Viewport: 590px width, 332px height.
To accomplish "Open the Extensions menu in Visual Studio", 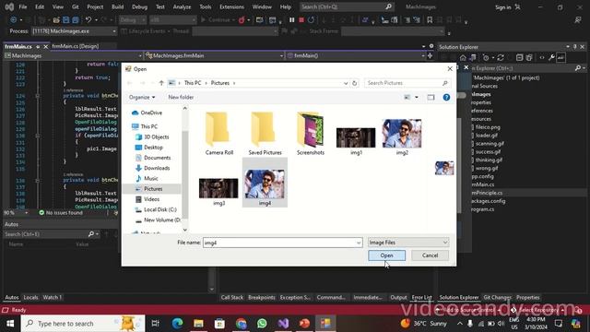I will (x=231, y=6).
